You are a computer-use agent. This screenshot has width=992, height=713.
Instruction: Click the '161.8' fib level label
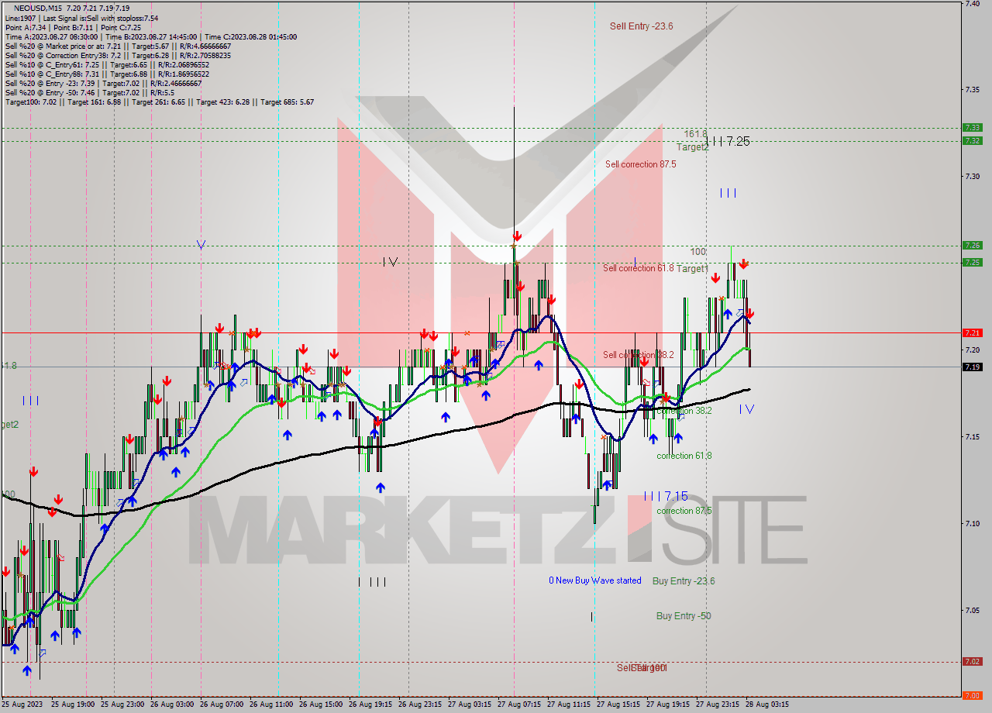click(x=695, y=133)
